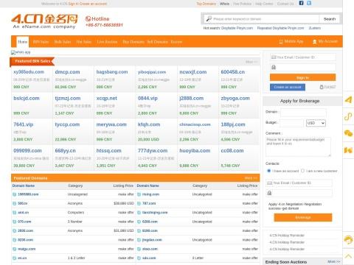Click the second orange sidebar icon
This screenshot has width=354, height=265.
[x=348, y=116]
